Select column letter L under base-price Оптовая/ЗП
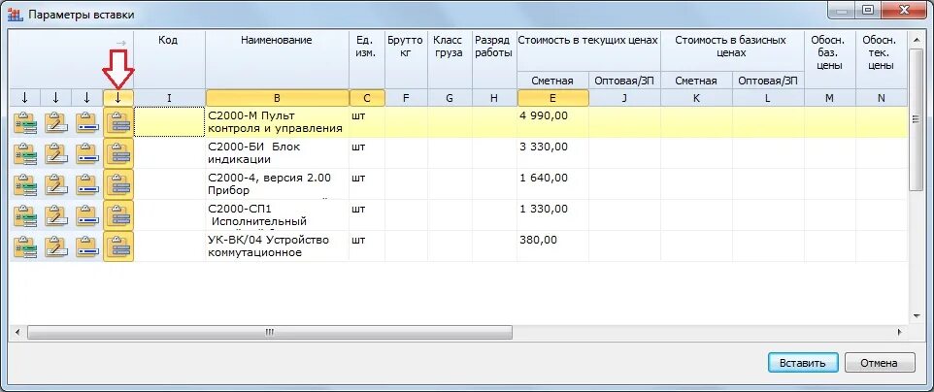The height and width of the screenshot is (392, 934). click(x=768, y=98)
